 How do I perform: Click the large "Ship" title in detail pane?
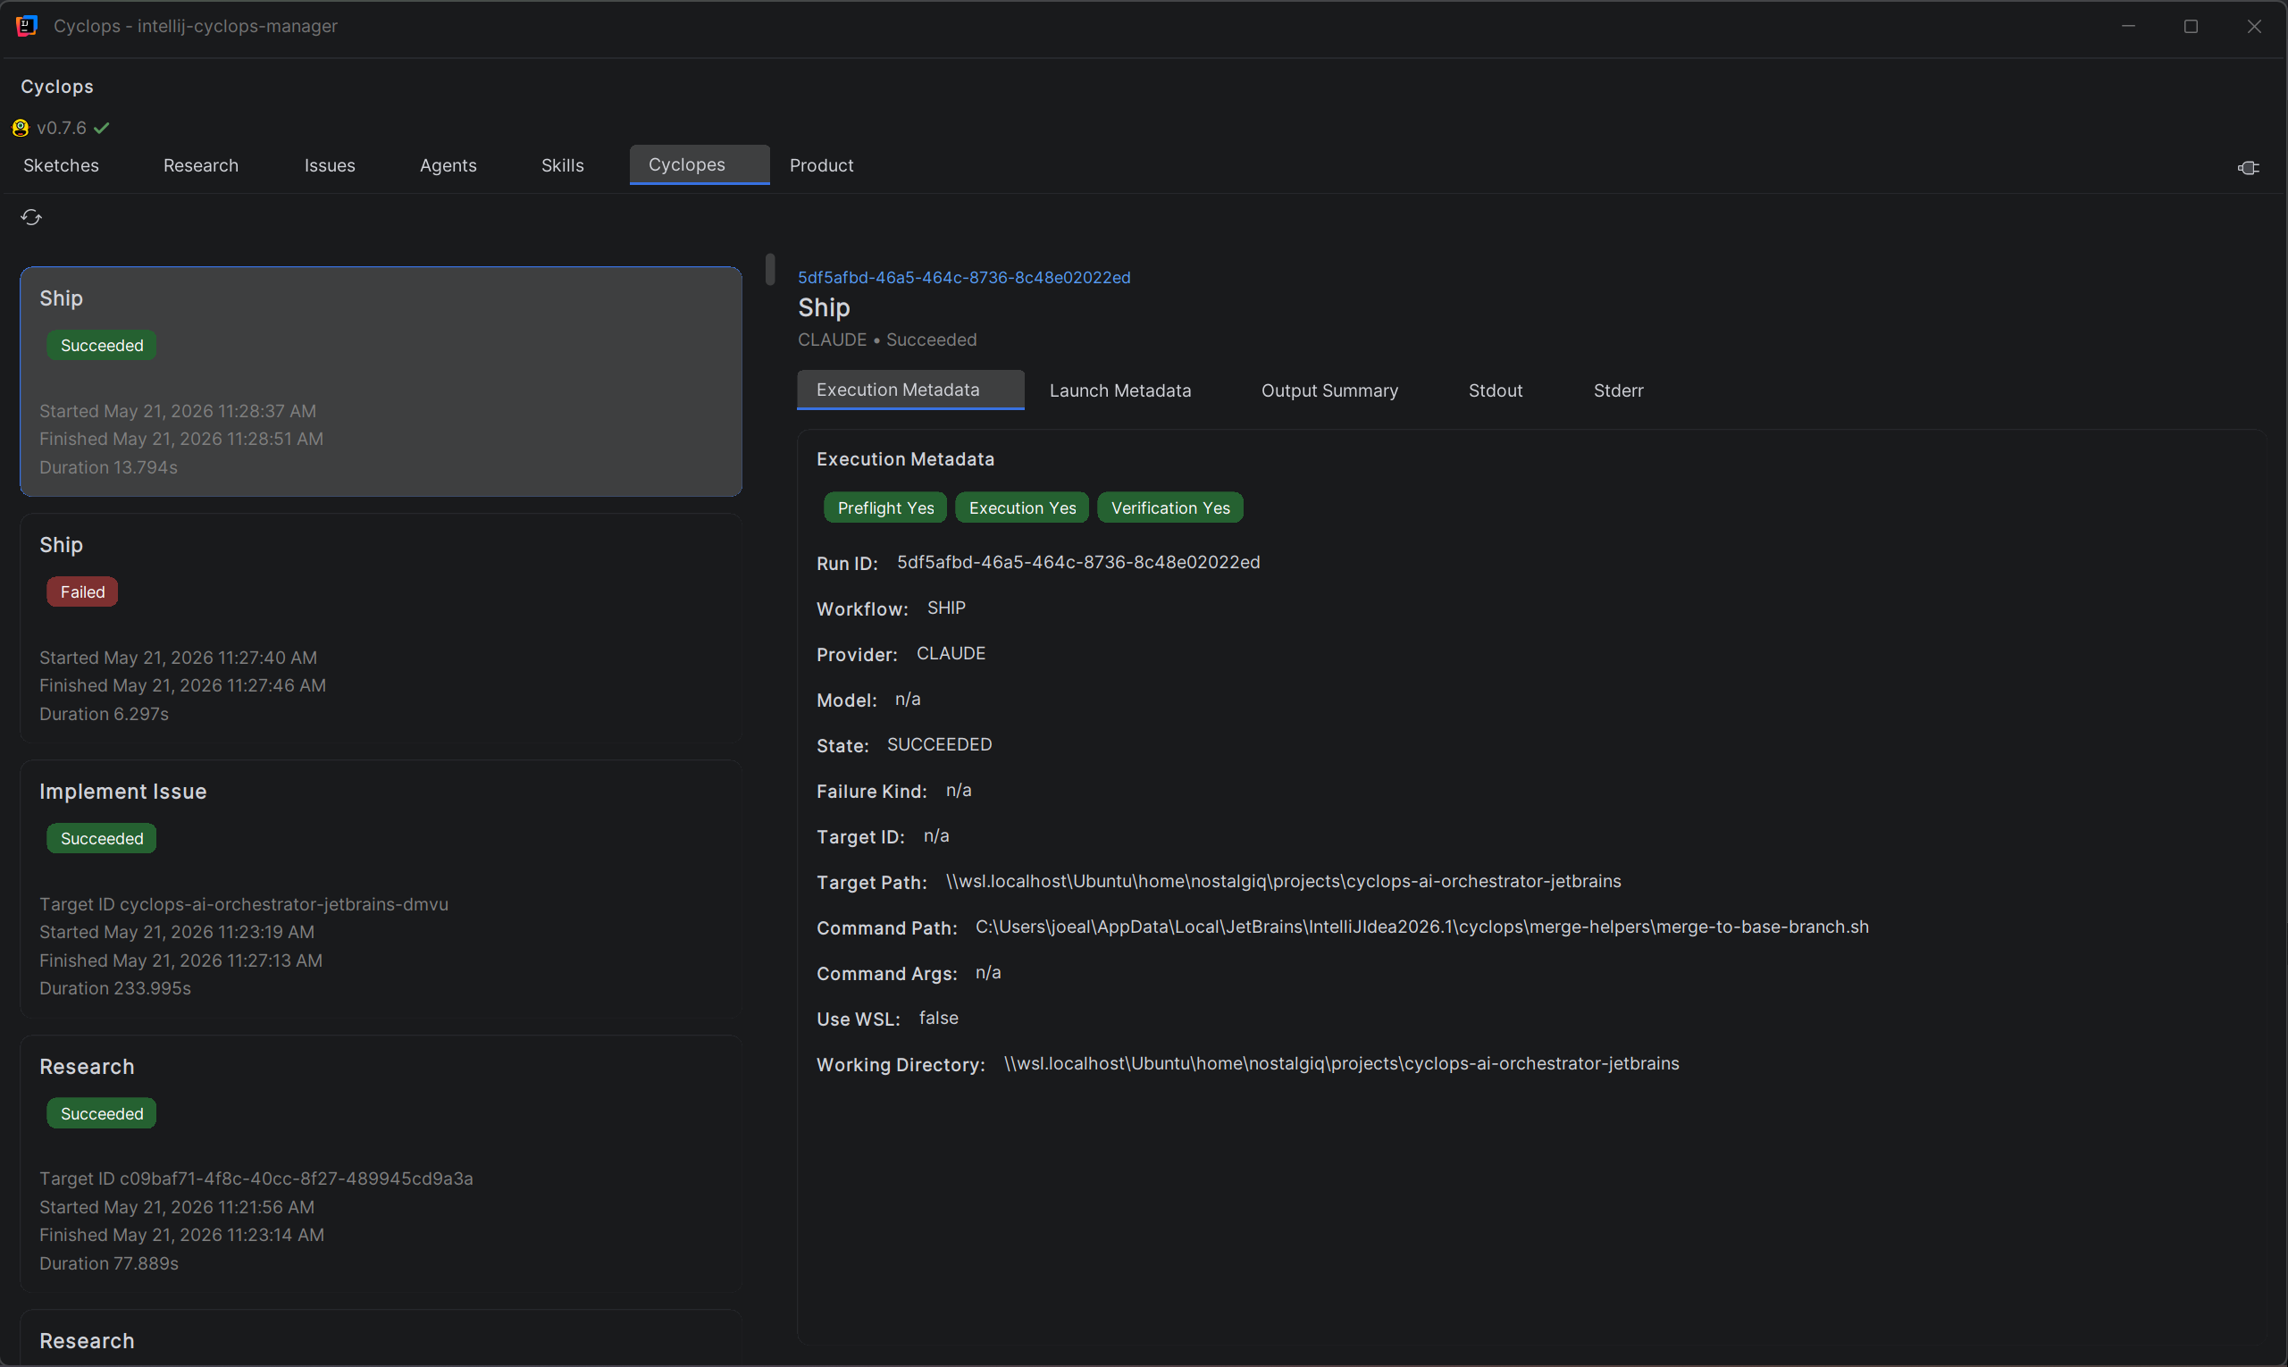click(x=824, y=307)
